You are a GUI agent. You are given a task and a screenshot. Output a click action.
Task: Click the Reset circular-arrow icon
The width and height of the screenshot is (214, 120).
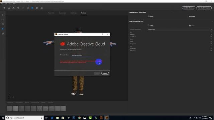[149, 16]
